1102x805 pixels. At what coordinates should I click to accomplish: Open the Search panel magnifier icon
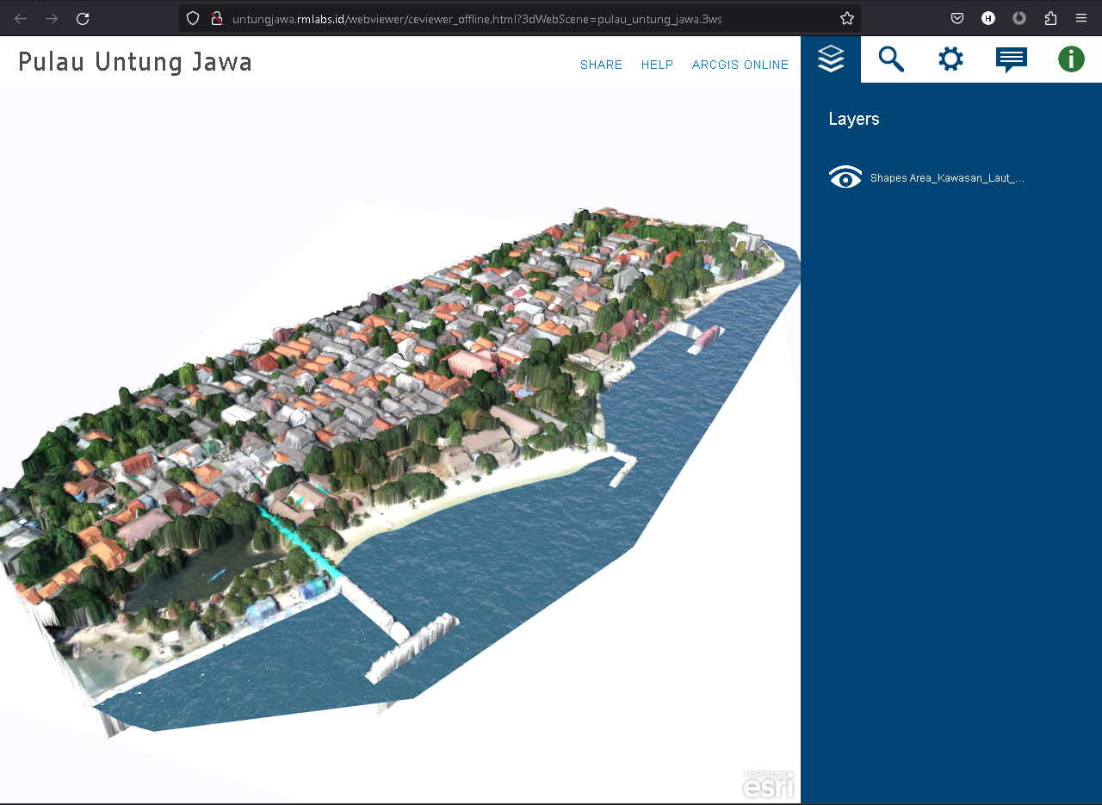(x=891, y=59)
